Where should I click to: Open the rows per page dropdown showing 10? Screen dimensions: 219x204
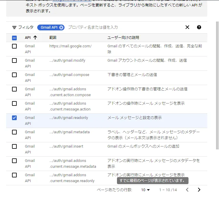point(145,190)
